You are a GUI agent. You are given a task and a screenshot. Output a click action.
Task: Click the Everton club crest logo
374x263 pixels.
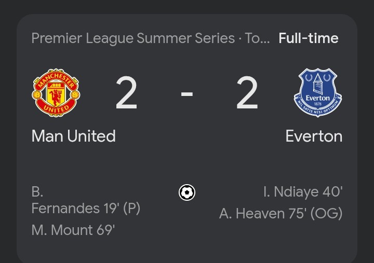(318, 93)
